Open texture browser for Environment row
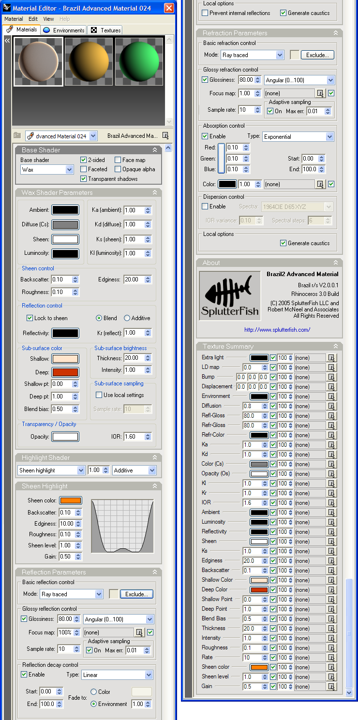358x720 pixels. coord(331,397)
